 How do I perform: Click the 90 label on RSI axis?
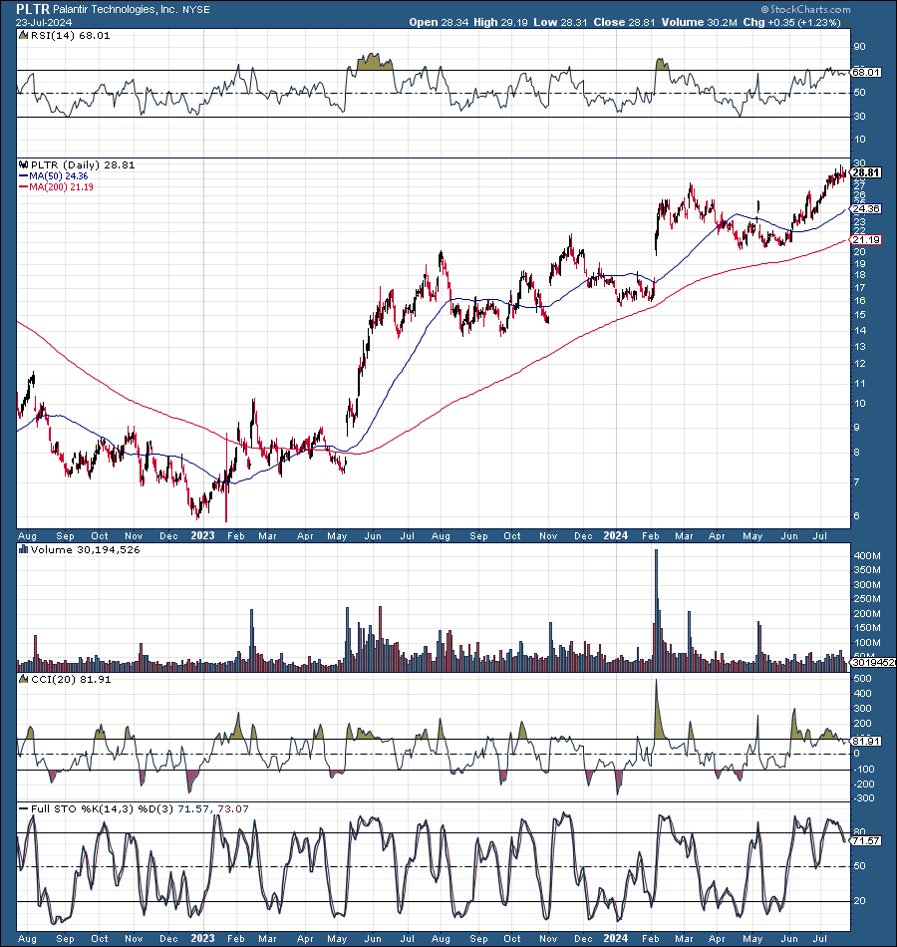click(859, 47)
